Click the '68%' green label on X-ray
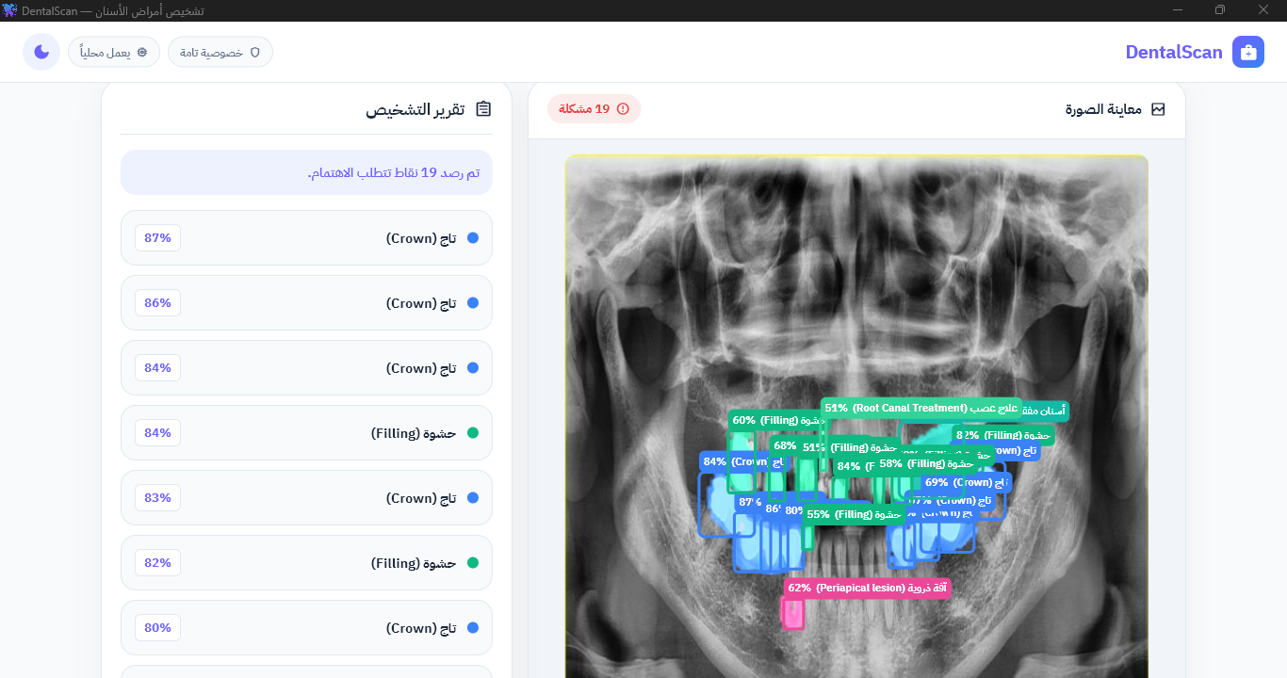 pyautogui.click(x=784, y=445)
